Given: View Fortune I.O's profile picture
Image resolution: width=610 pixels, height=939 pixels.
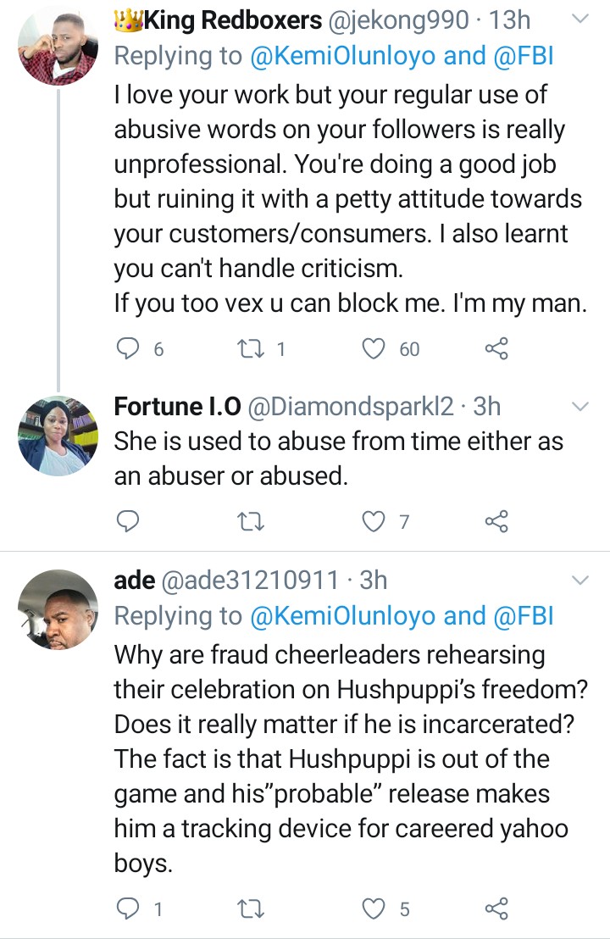Looking at the screenshot, I should (58, 435).
